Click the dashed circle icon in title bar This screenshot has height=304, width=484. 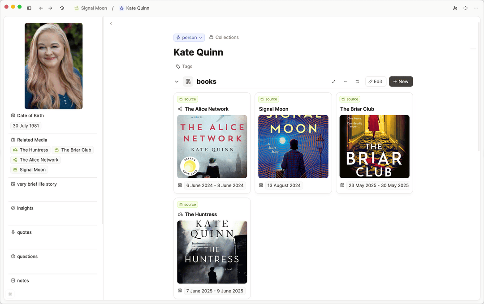466,8
